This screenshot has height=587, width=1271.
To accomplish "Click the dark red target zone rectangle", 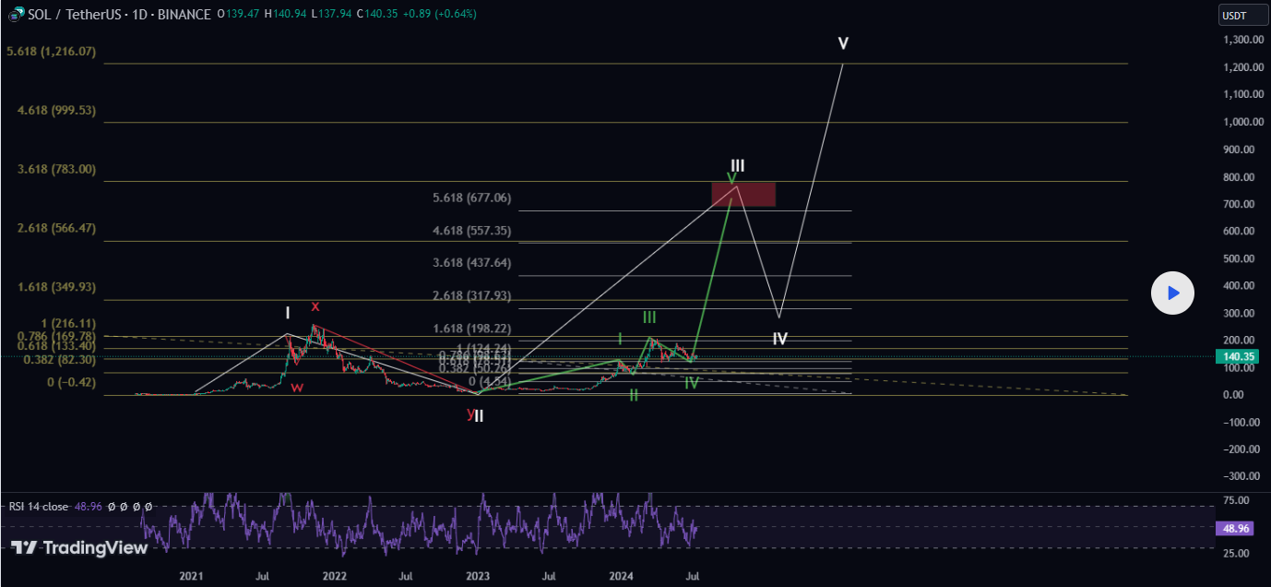I will click(x=743, y=194).
